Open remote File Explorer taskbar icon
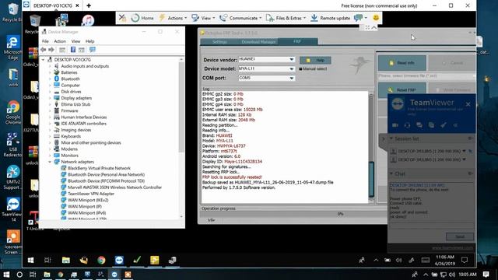 tap(65, 261)
